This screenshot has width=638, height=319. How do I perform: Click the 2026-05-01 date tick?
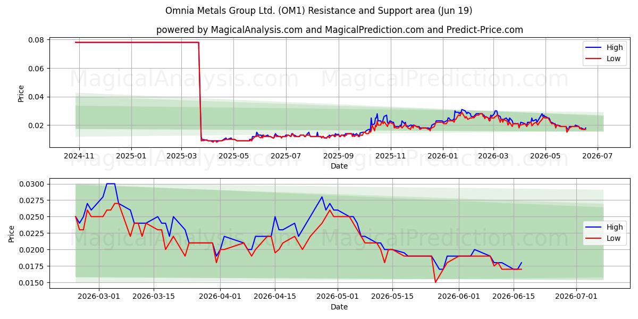pyautogui.click(x=338, y=297)
